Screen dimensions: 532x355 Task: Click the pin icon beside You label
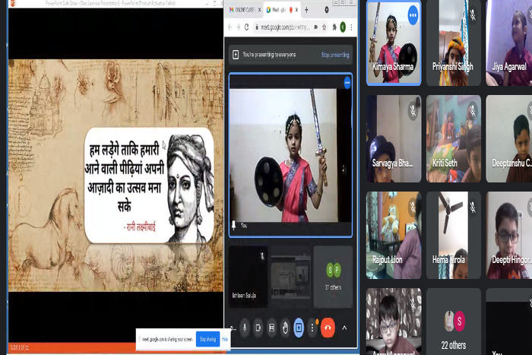pos(234,225)
